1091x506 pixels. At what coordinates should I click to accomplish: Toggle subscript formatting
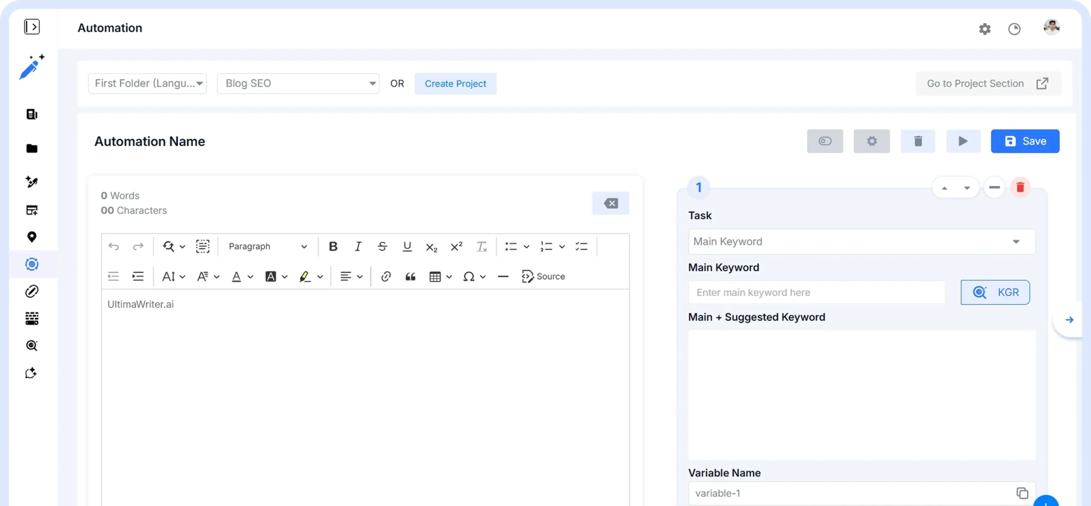click(431, 247)
